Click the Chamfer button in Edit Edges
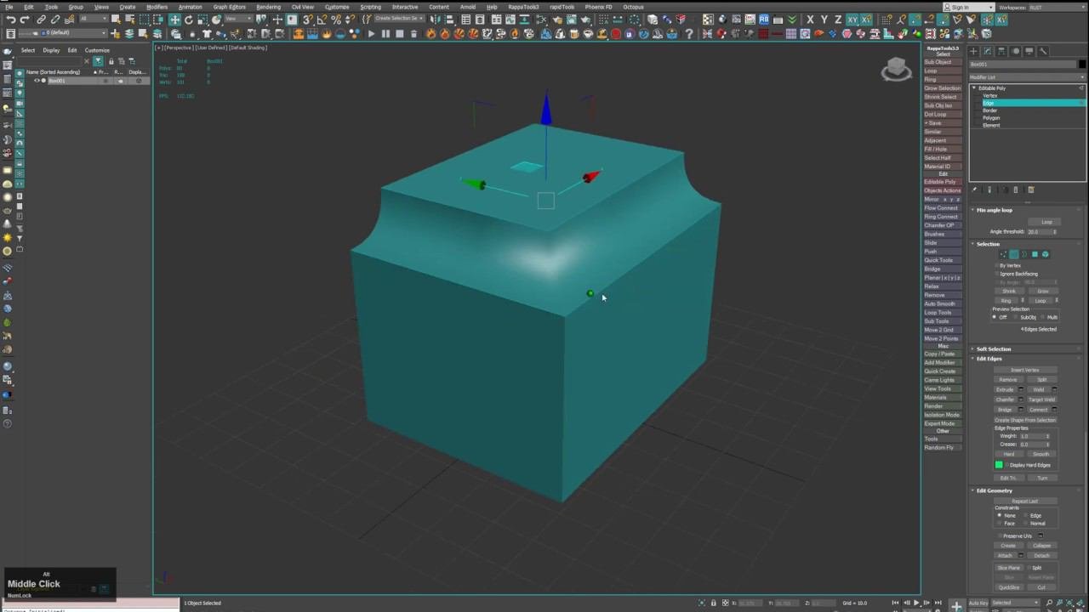Screen dimensions: 1089x612 coord(1005,399)
